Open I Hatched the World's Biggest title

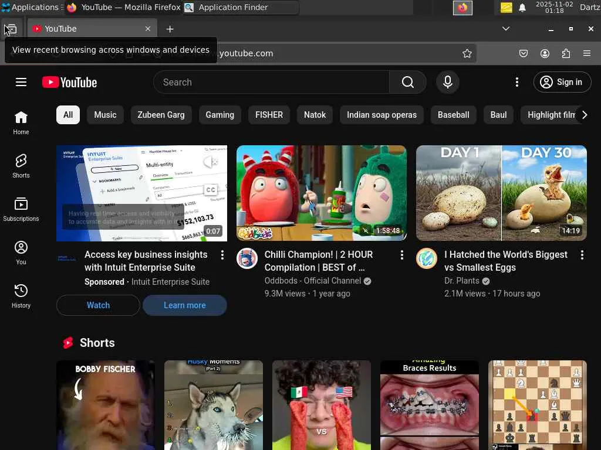(505, 261)
